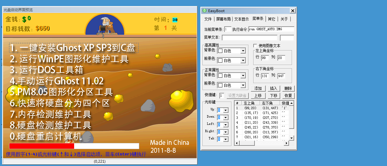Select menu item 一键安装Ghost XP SP3到C盘 in preview
The image size is (387, 166).
click(x=74, y=48)
